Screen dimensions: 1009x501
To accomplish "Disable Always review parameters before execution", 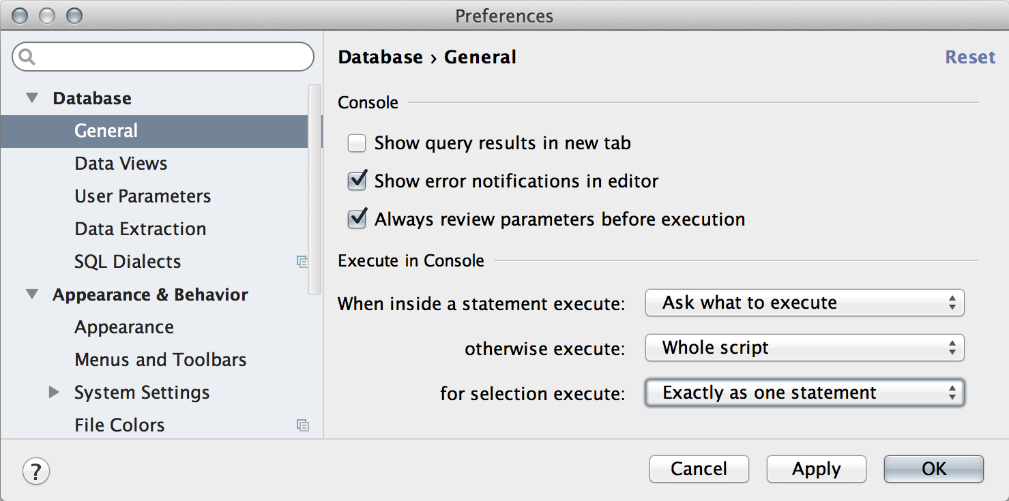I will 357,219.
